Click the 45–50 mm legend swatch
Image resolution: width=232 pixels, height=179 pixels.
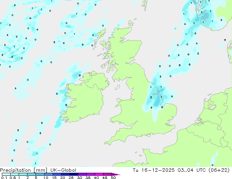(108, 174)
